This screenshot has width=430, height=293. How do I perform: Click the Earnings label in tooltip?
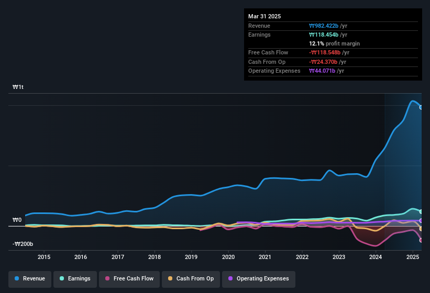tap(259, 35)
